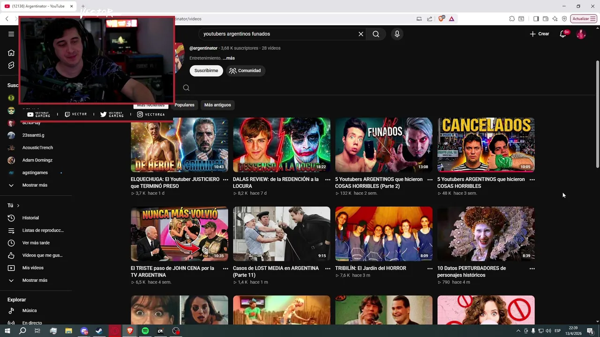This screenshot has height=337, width=600.
Task: Toggle the Brave sidebar panel icon
Action: click(x=536, y=19)
